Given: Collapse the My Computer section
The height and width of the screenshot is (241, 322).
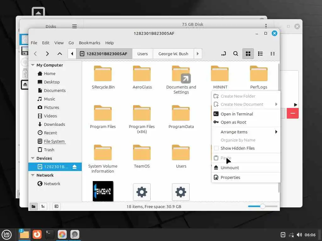Looking at the screenshot, I should click(x=33, y=65).
